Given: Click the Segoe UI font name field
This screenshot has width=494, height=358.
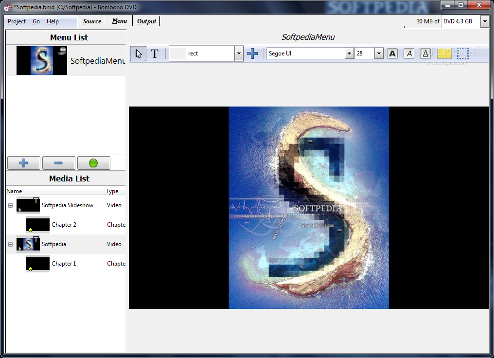Looking at the screenshot, I should coord(306,54).
